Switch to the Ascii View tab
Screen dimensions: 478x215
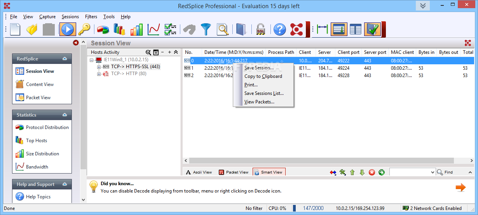click(x=199, y=172)
